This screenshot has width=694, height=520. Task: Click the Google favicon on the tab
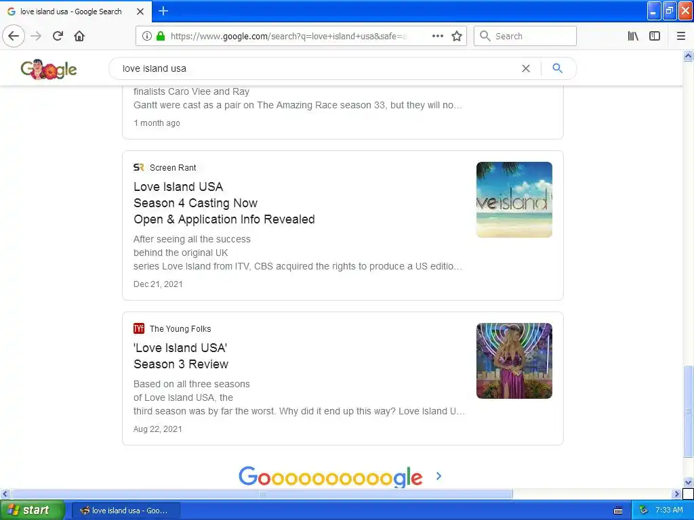click(12, 12)
